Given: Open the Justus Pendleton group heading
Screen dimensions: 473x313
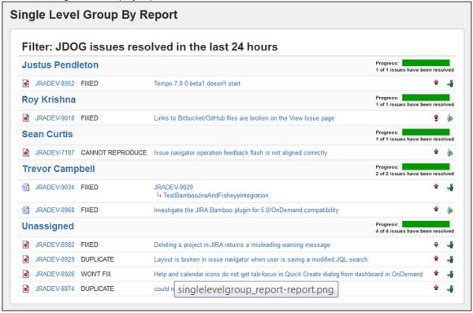Looking at the screenshot, I should (x=60, y=65).
